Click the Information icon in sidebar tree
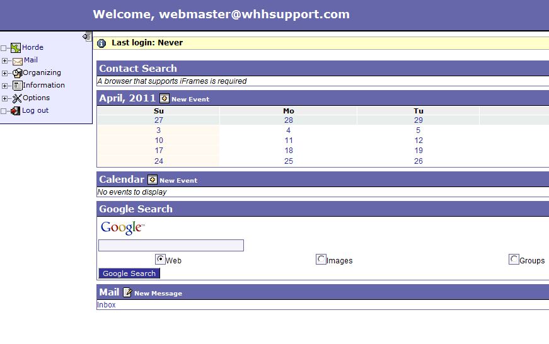549x344 pixels. coord(18,86)
